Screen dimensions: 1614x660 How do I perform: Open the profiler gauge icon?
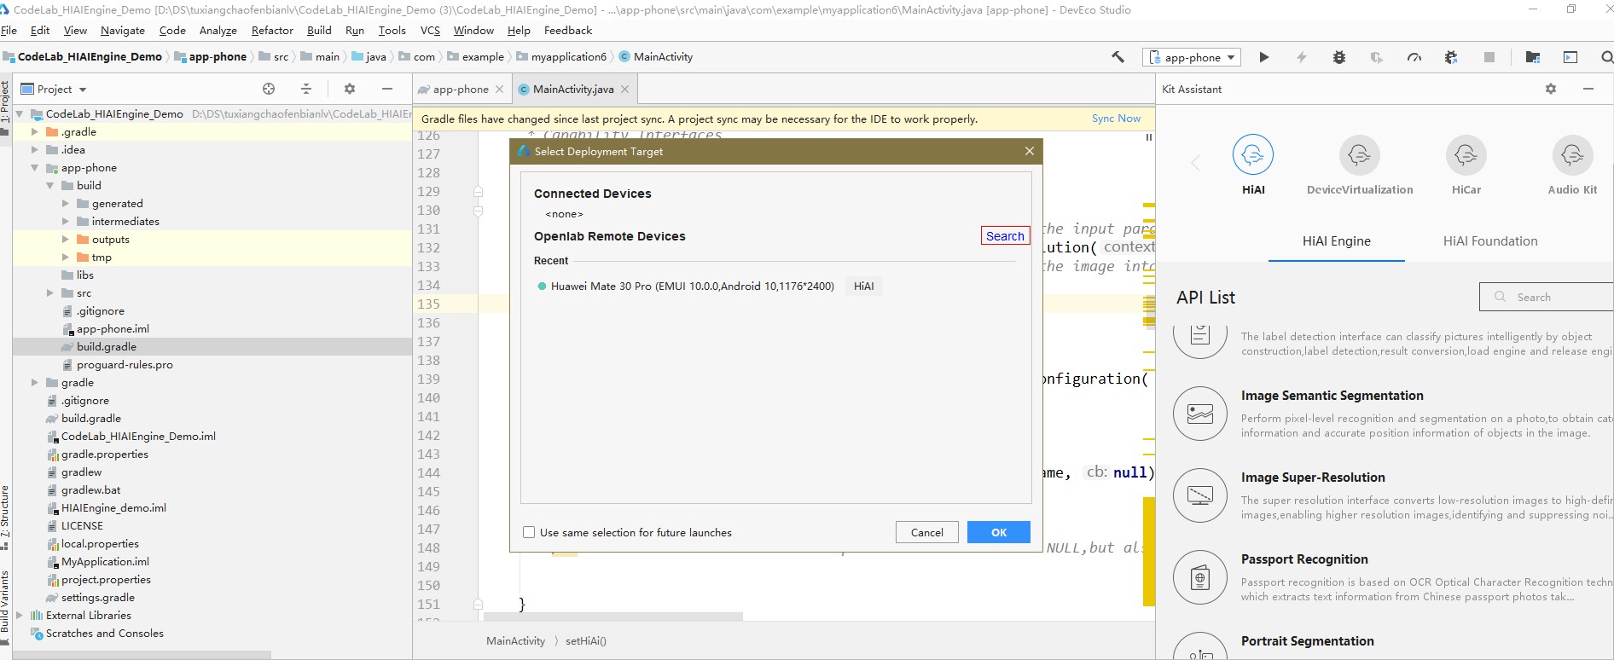coord(1414,57)
